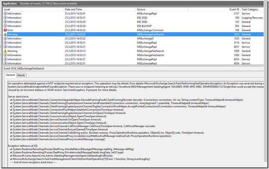Select the Error level label
Viewport: 269px width, 169px height.
[x=10, y=30]
